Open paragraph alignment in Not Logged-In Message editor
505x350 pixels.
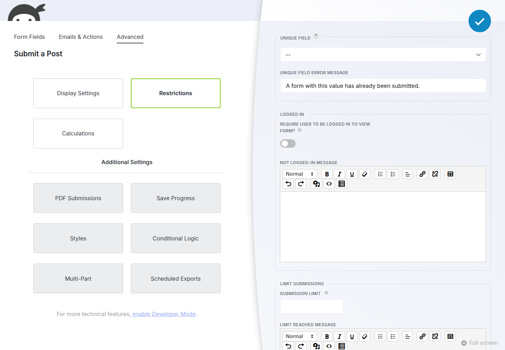point(408,174)
